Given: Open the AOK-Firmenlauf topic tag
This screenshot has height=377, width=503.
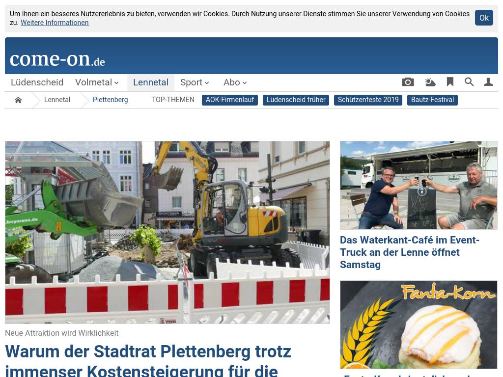Looking at the screenshot, I should point(230,100).
